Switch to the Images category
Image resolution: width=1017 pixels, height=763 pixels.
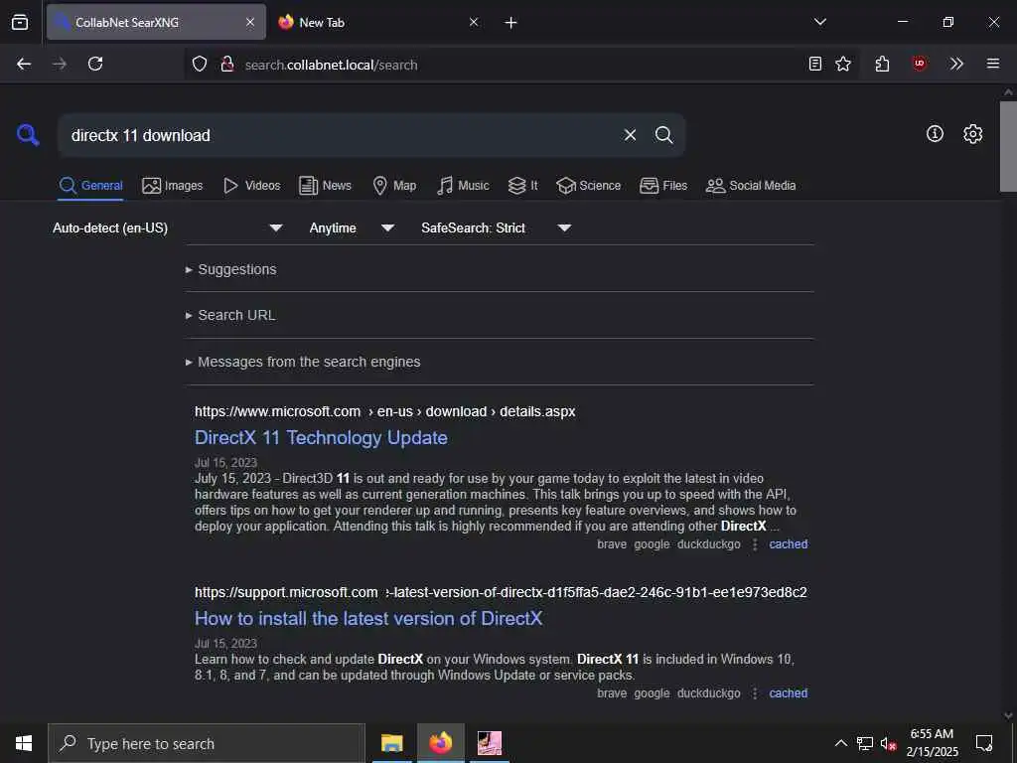[173, 186]
